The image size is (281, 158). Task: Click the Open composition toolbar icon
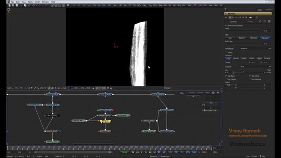pos(13,5)
